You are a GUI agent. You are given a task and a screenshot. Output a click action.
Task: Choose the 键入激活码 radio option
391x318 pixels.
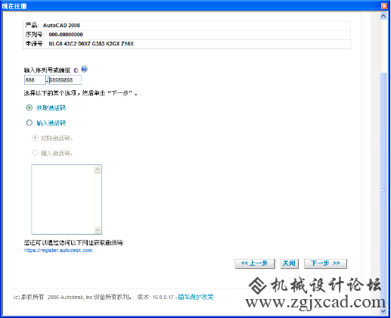tap(35, 153)
